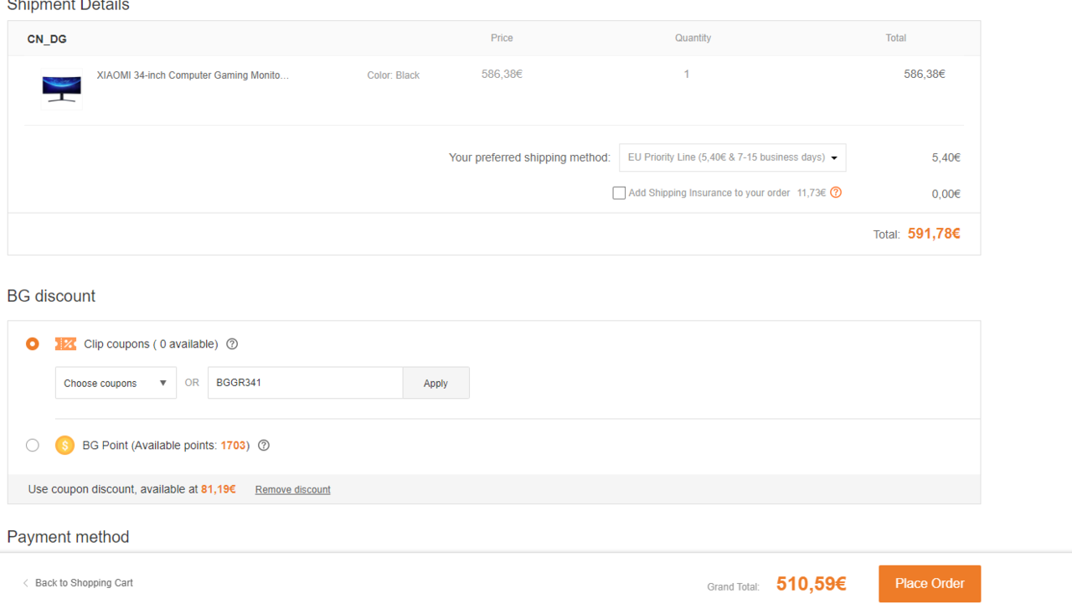The width and height of the screenshot is (1072, 609).
Task: Open the preferred shipping method dropdown
Action: click(x=732, y=157)
